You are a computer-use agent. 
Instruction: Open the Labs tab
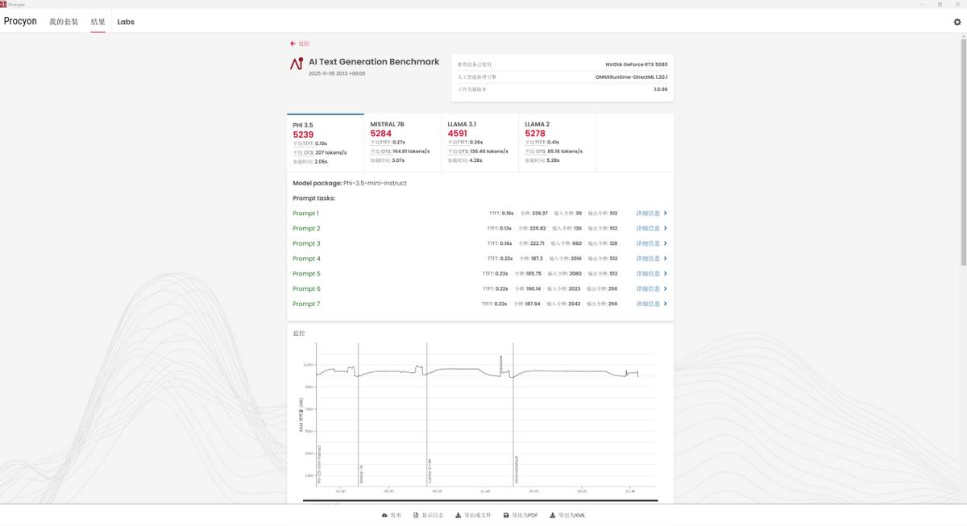pos(126,22)
